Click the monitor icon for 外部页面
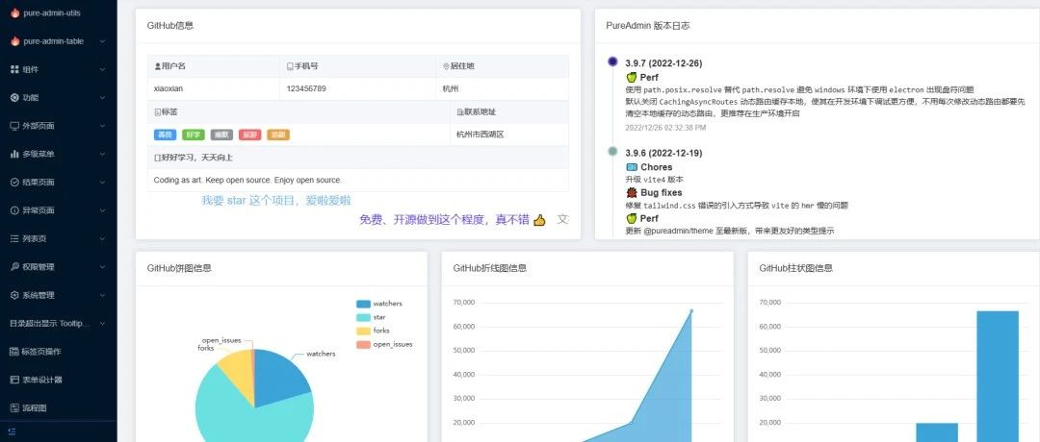 (14, 126)
